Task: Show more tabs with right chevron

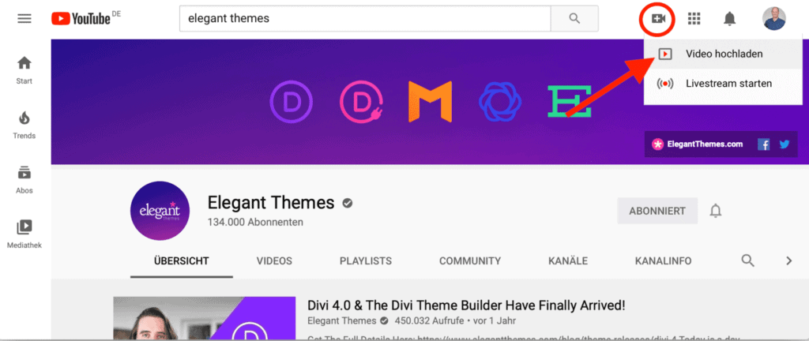Action: (788, 260)
